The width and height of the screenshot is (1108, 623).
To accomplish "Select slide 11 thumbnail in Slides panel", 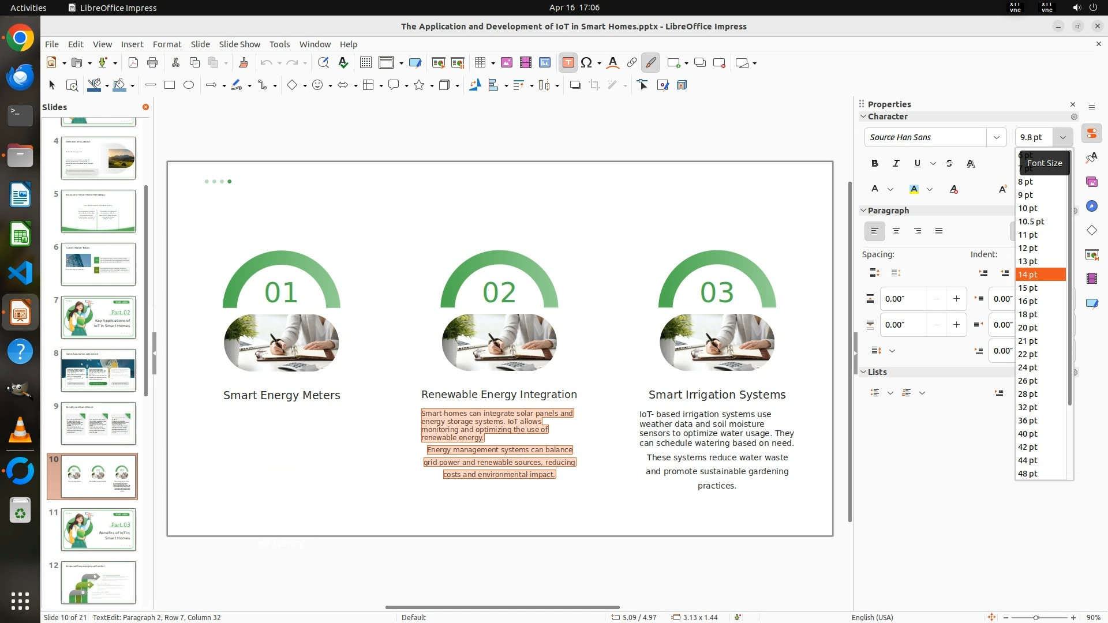I will coord(98,529).
